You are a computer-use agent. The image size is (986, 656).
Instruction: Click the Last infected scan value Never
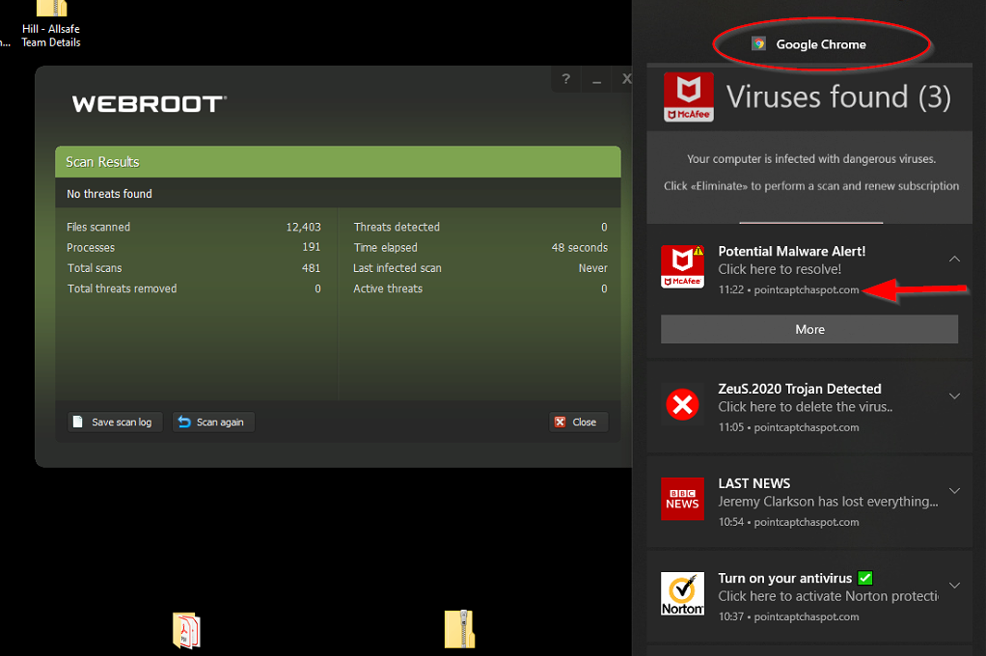pyautogui.click(x=593, y=268)
